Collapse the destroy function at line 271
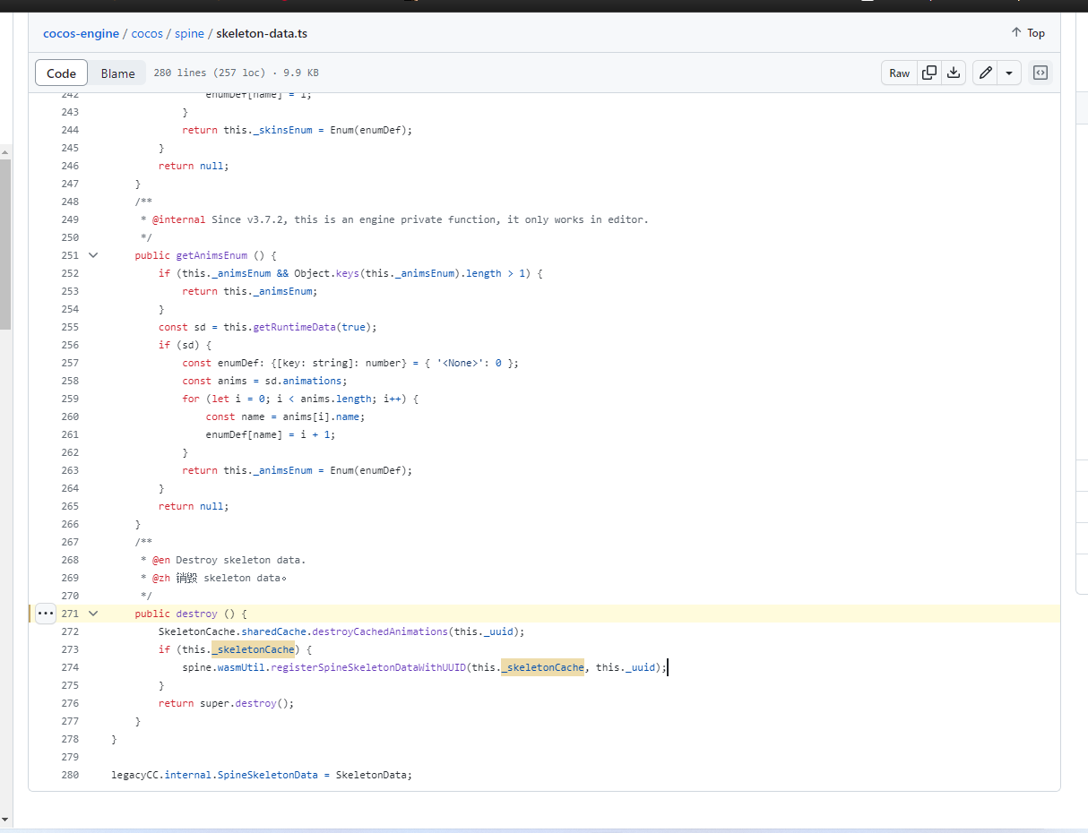This screenshot has height=833, width=1088. pyautogui.click(x=93, y=614)
